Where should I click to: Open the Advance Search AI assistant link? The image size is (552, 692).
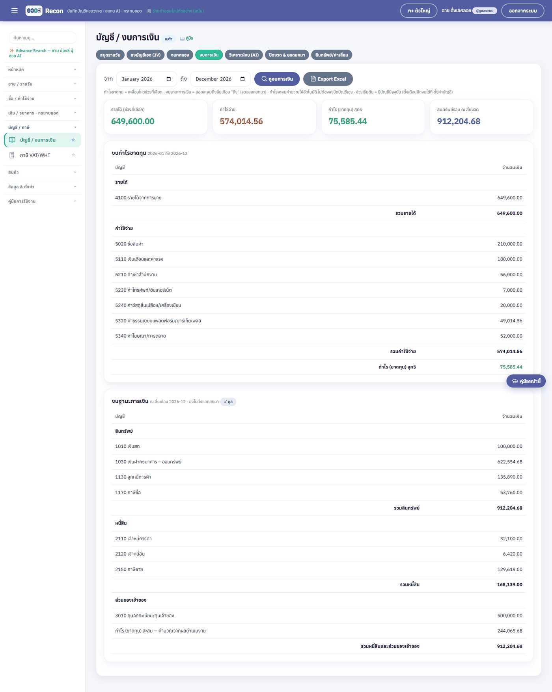point(41,53)
